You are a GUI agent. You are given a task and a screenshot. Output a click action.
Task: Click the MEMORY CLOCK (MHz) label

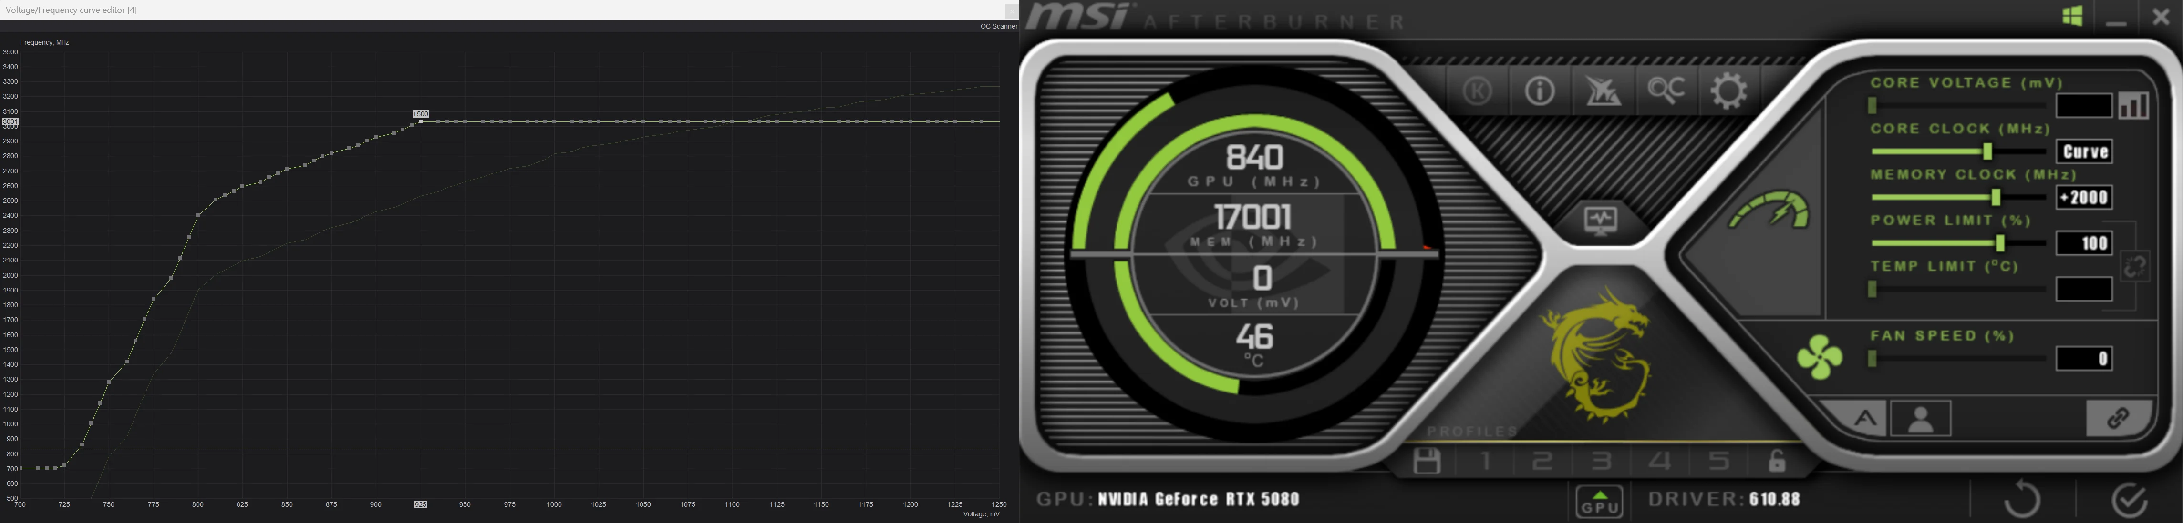[1974, 174]
